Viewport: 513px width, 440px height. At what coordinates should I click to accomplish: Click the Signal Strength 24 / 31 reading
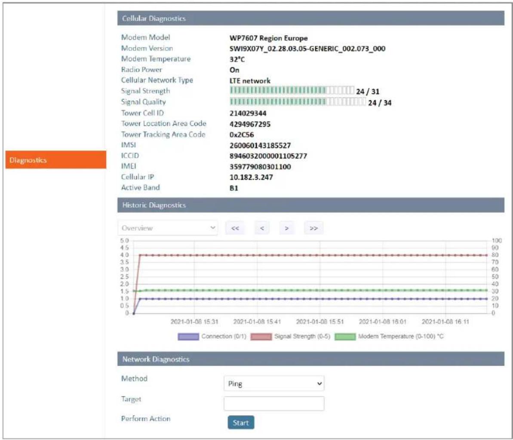(x=368, y=92)
